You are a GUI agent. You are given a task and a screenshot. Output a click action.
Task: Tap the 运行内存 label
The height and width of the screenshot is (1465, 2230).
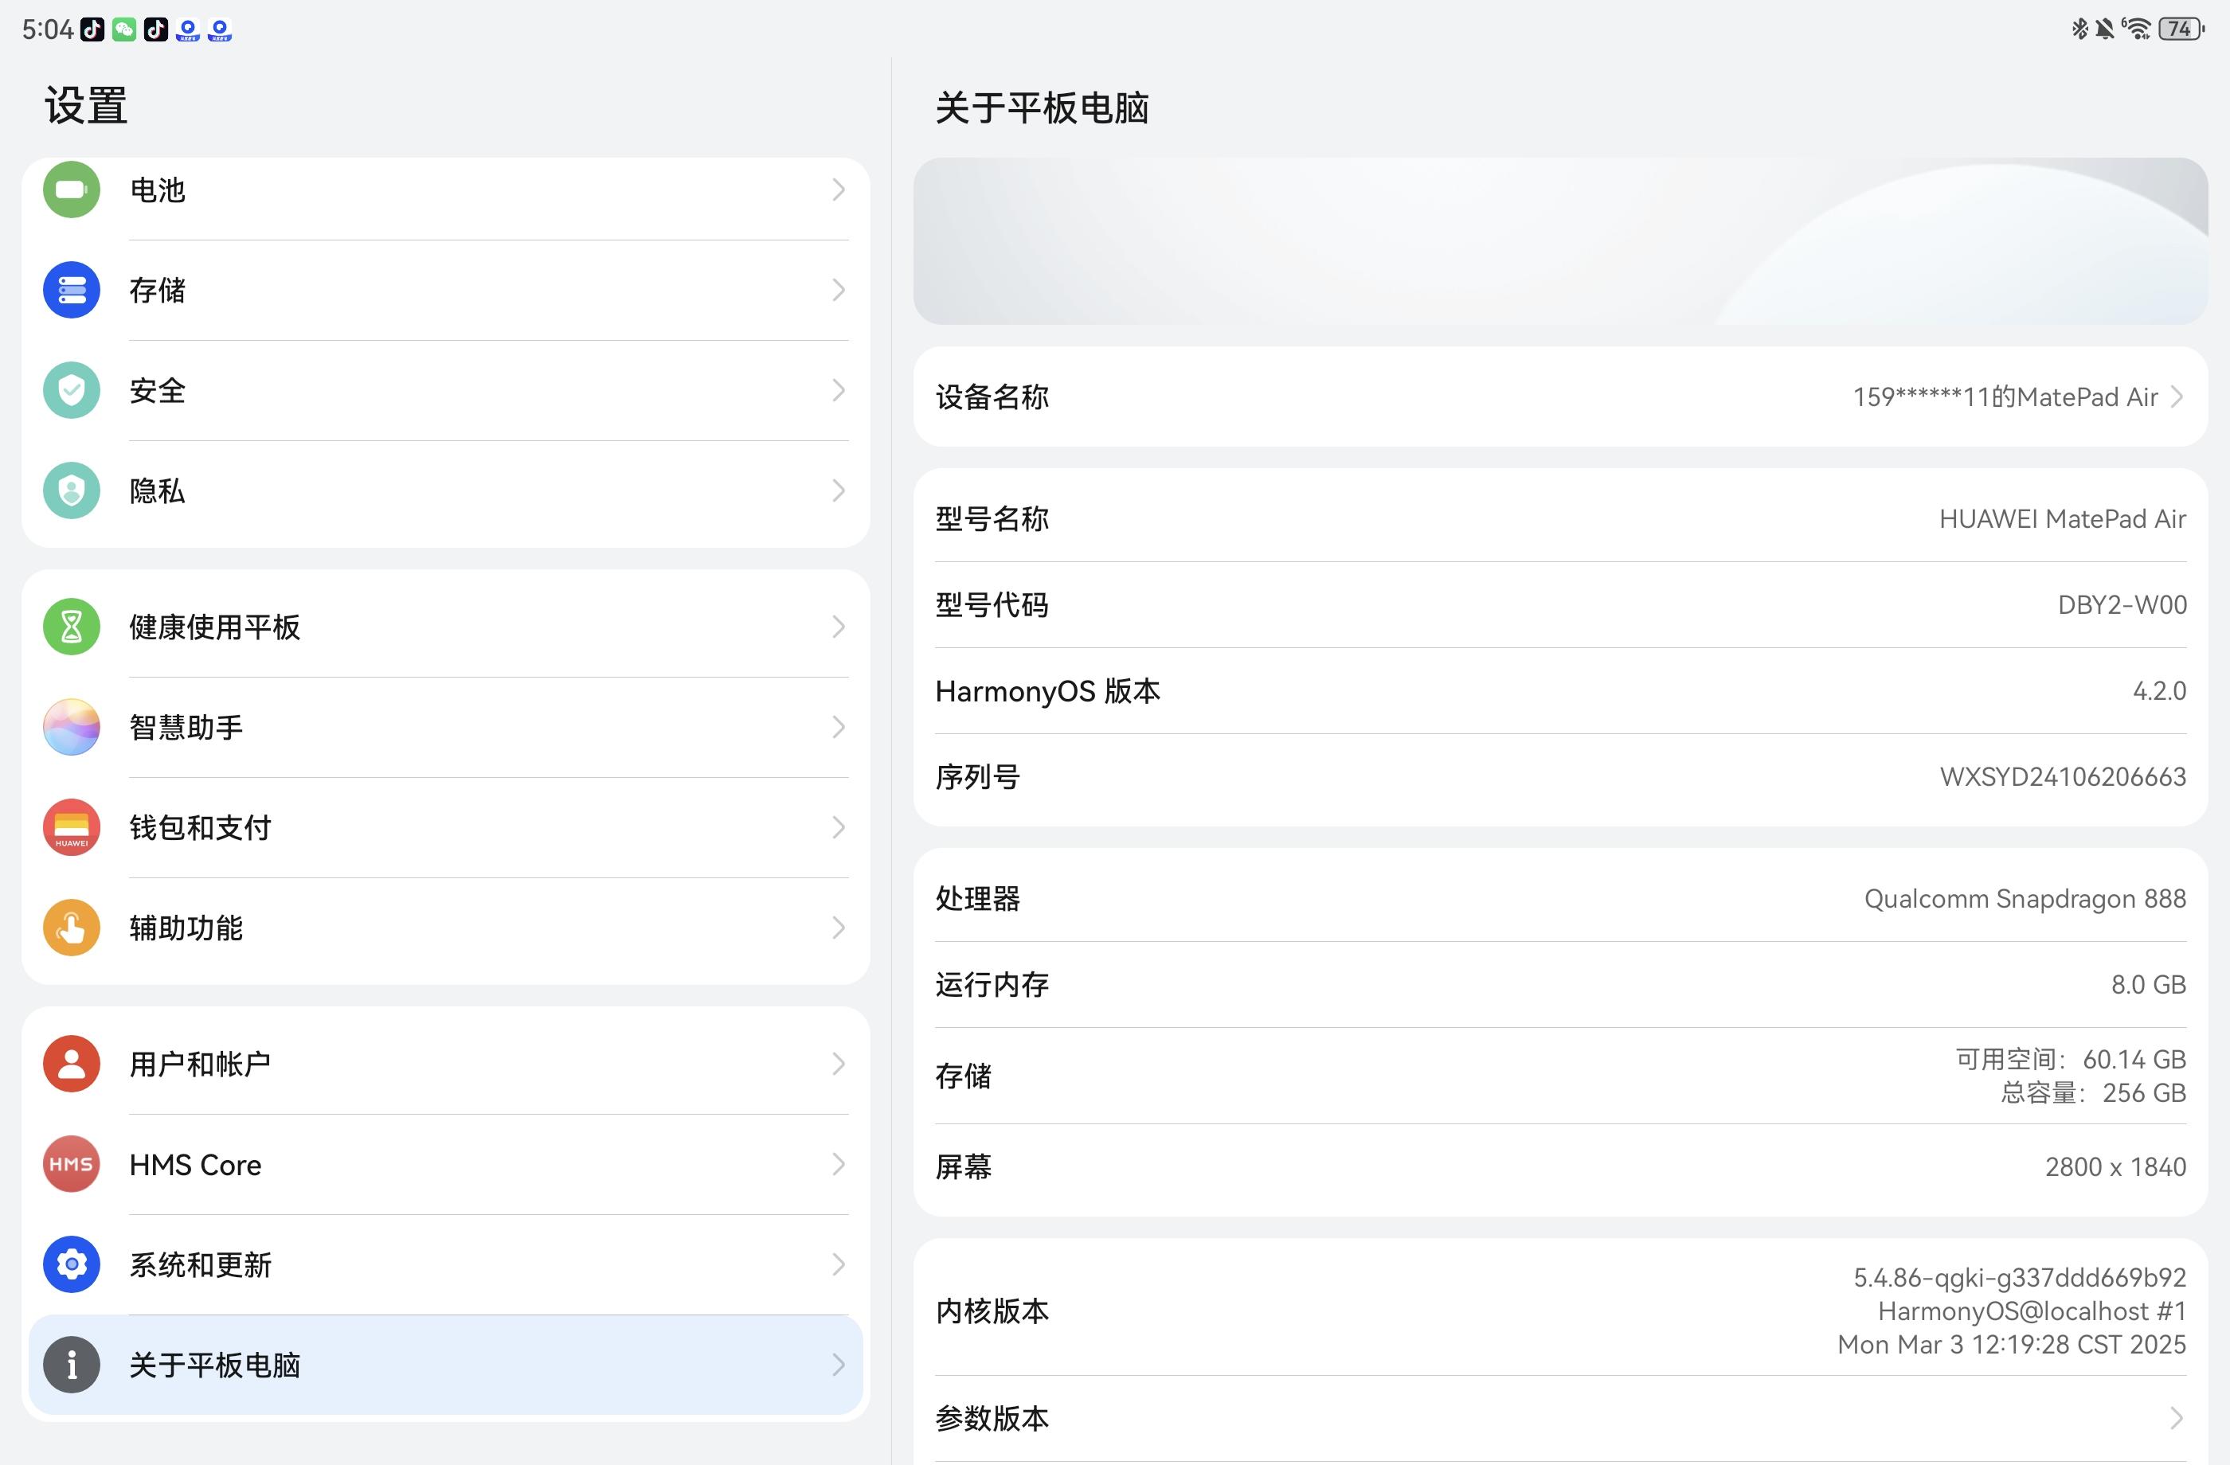pos(992,986)
